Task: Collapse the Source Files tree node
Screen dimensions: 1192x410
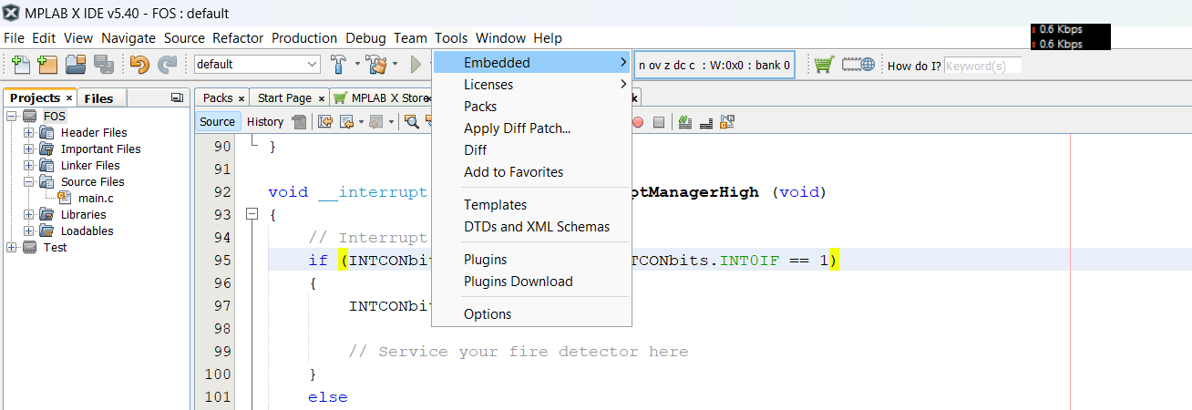Action: click(x=29, y=182)
